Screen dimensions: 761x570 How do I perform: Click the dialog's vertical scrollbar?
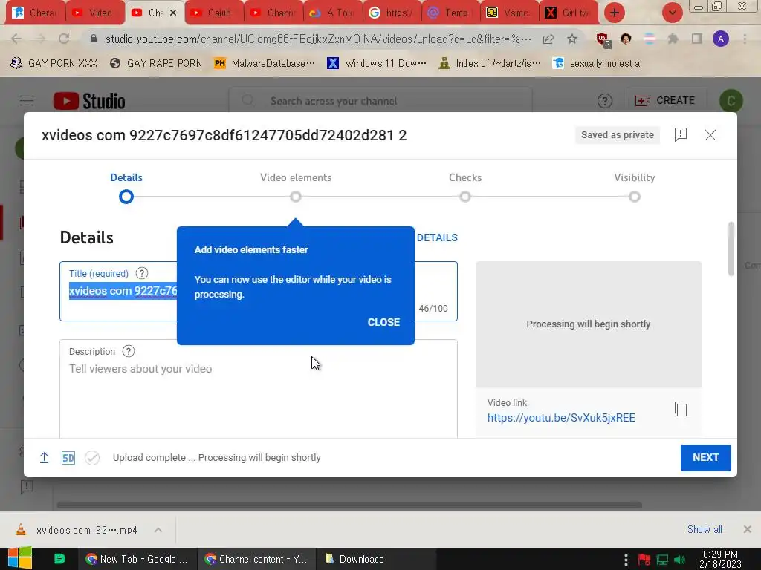pos(731,249)
